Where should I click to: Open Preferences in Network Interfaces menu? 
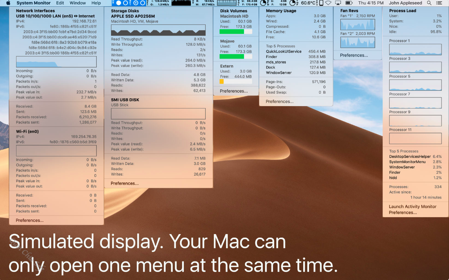pyautogui.click(x=30, y=221)
